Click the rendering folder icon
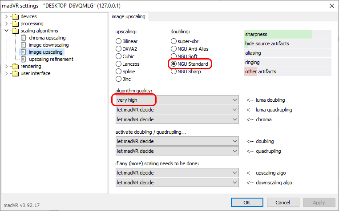This screenshot has width=339, height=211. (15, 66)
